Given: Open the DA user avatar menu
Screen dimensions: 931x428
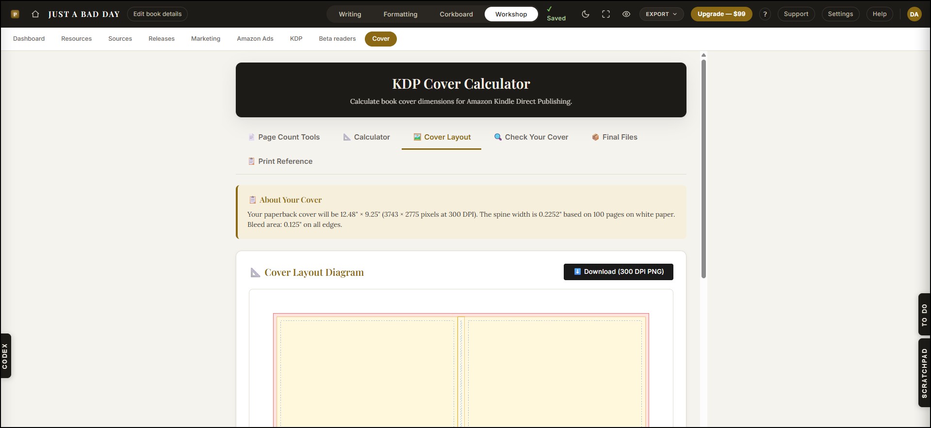Looking at the screenshot, I should 914,14.
